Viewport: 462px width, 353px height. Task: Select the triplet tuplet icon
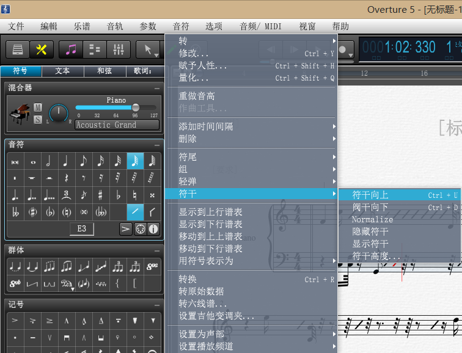tap(67, 195)
